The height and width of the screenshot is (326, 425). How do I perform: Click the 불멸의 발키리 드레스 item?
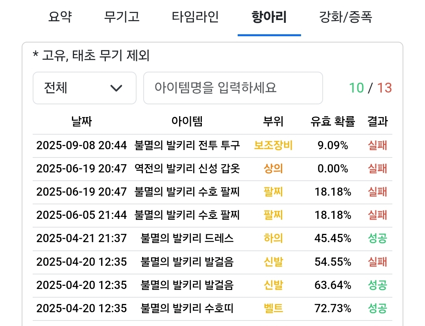point(187,238)
